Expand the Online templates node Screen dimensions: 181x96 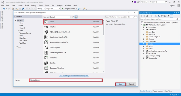coord(15,47)
